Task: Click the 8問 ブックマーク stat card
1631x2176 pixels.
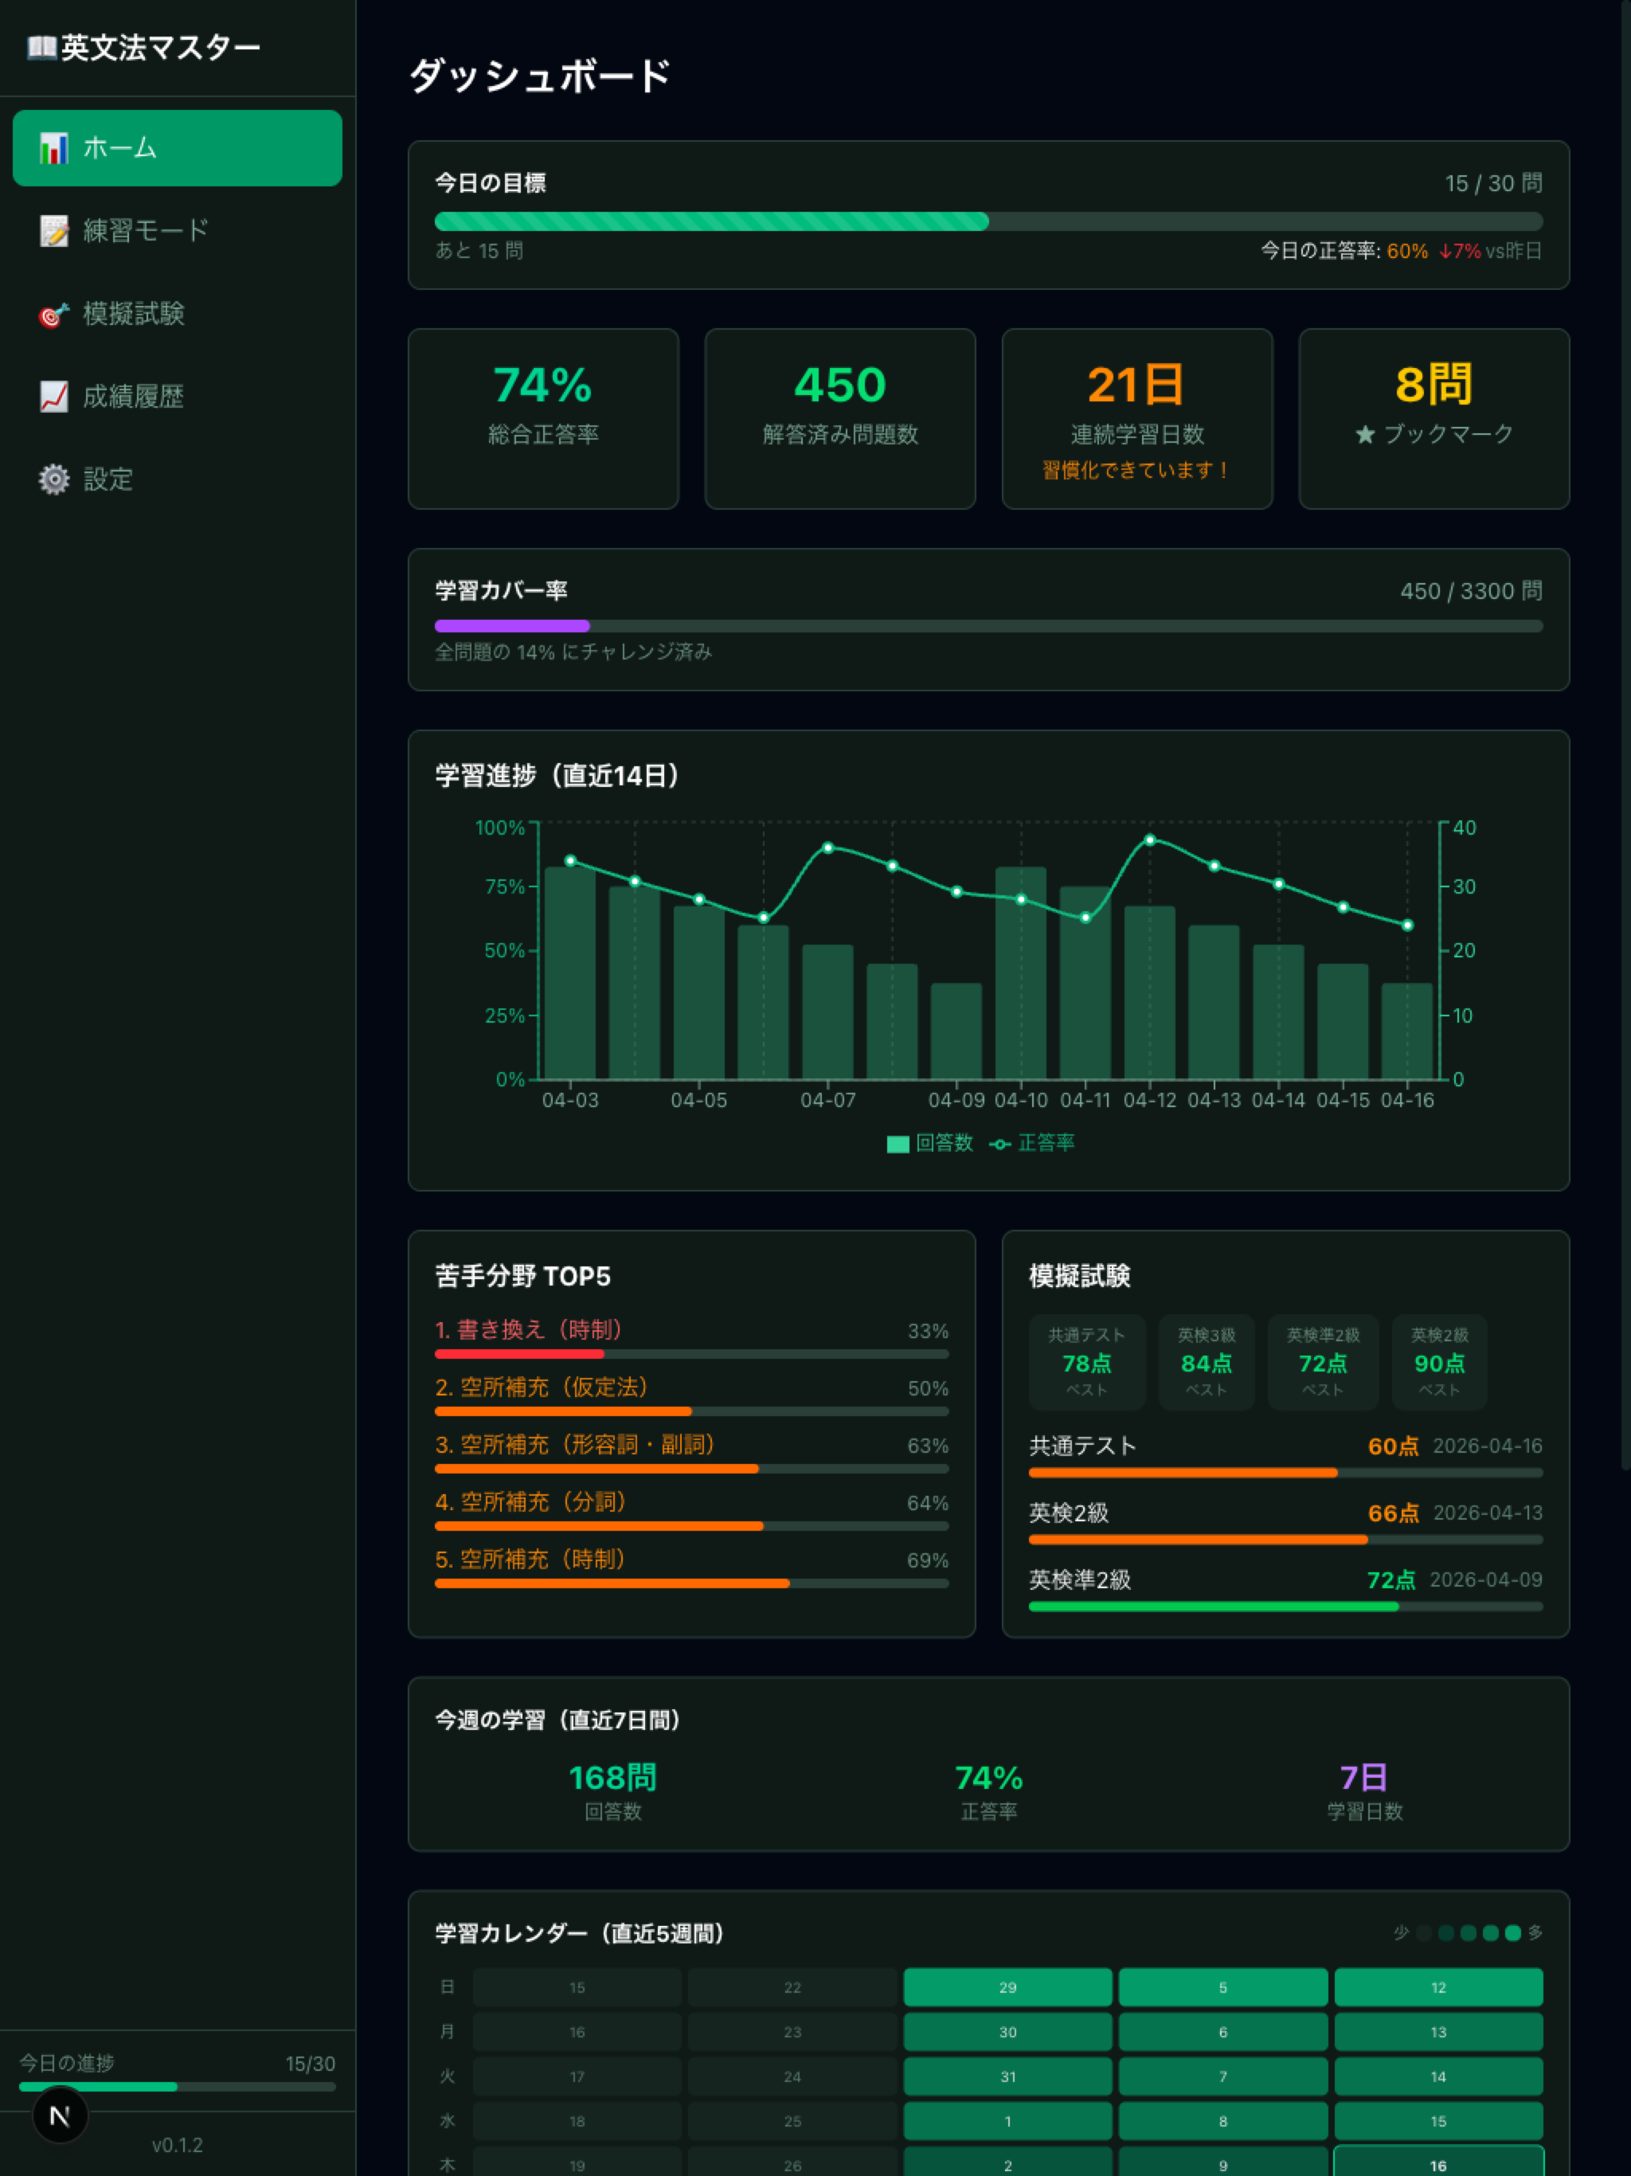Action: point(1433,418)
